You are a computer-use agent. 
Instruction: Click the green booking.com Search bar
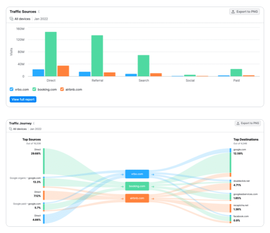144,66
